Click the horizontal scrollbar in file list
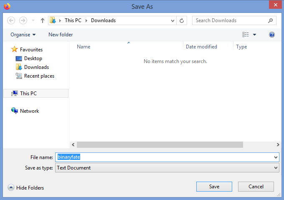 [160, 144]
